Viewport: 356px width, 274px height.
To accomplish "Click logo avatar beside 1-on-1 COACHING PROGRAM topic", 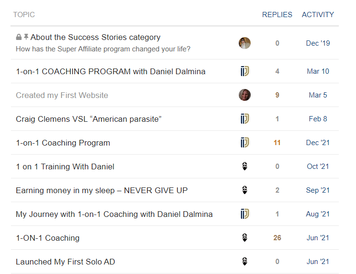I will click(245, 71).
